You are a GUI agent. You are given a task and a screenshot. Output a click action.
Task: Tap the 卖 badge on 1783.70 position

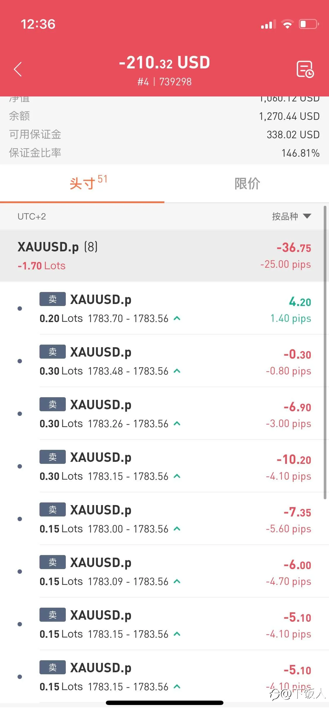53,299
